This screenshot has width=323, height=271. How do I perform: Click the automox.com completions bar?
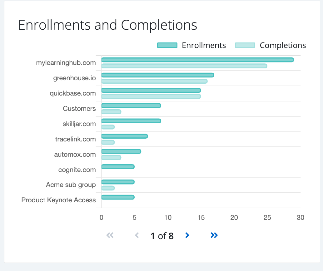(111, 158)
